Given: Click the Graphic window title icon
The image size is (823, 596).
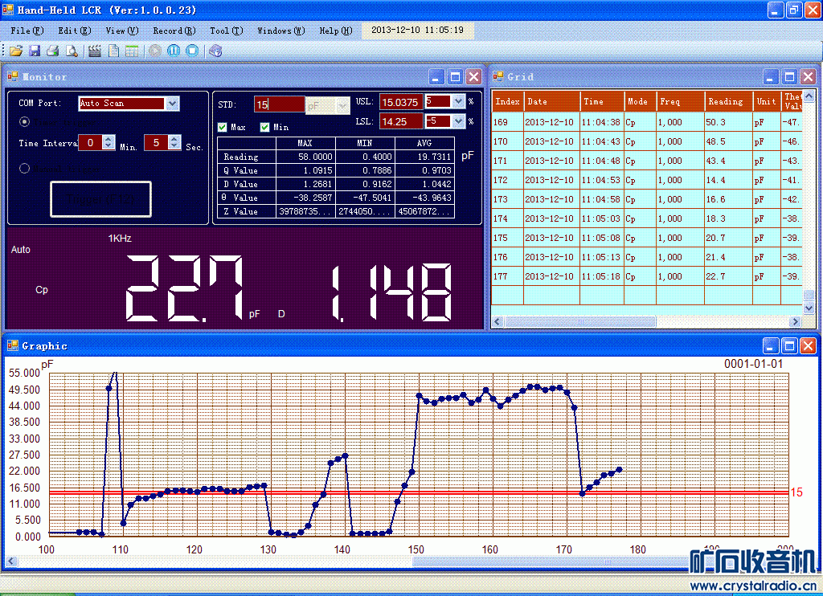Looking at the screenshot, I should click(x=13, y=345).
